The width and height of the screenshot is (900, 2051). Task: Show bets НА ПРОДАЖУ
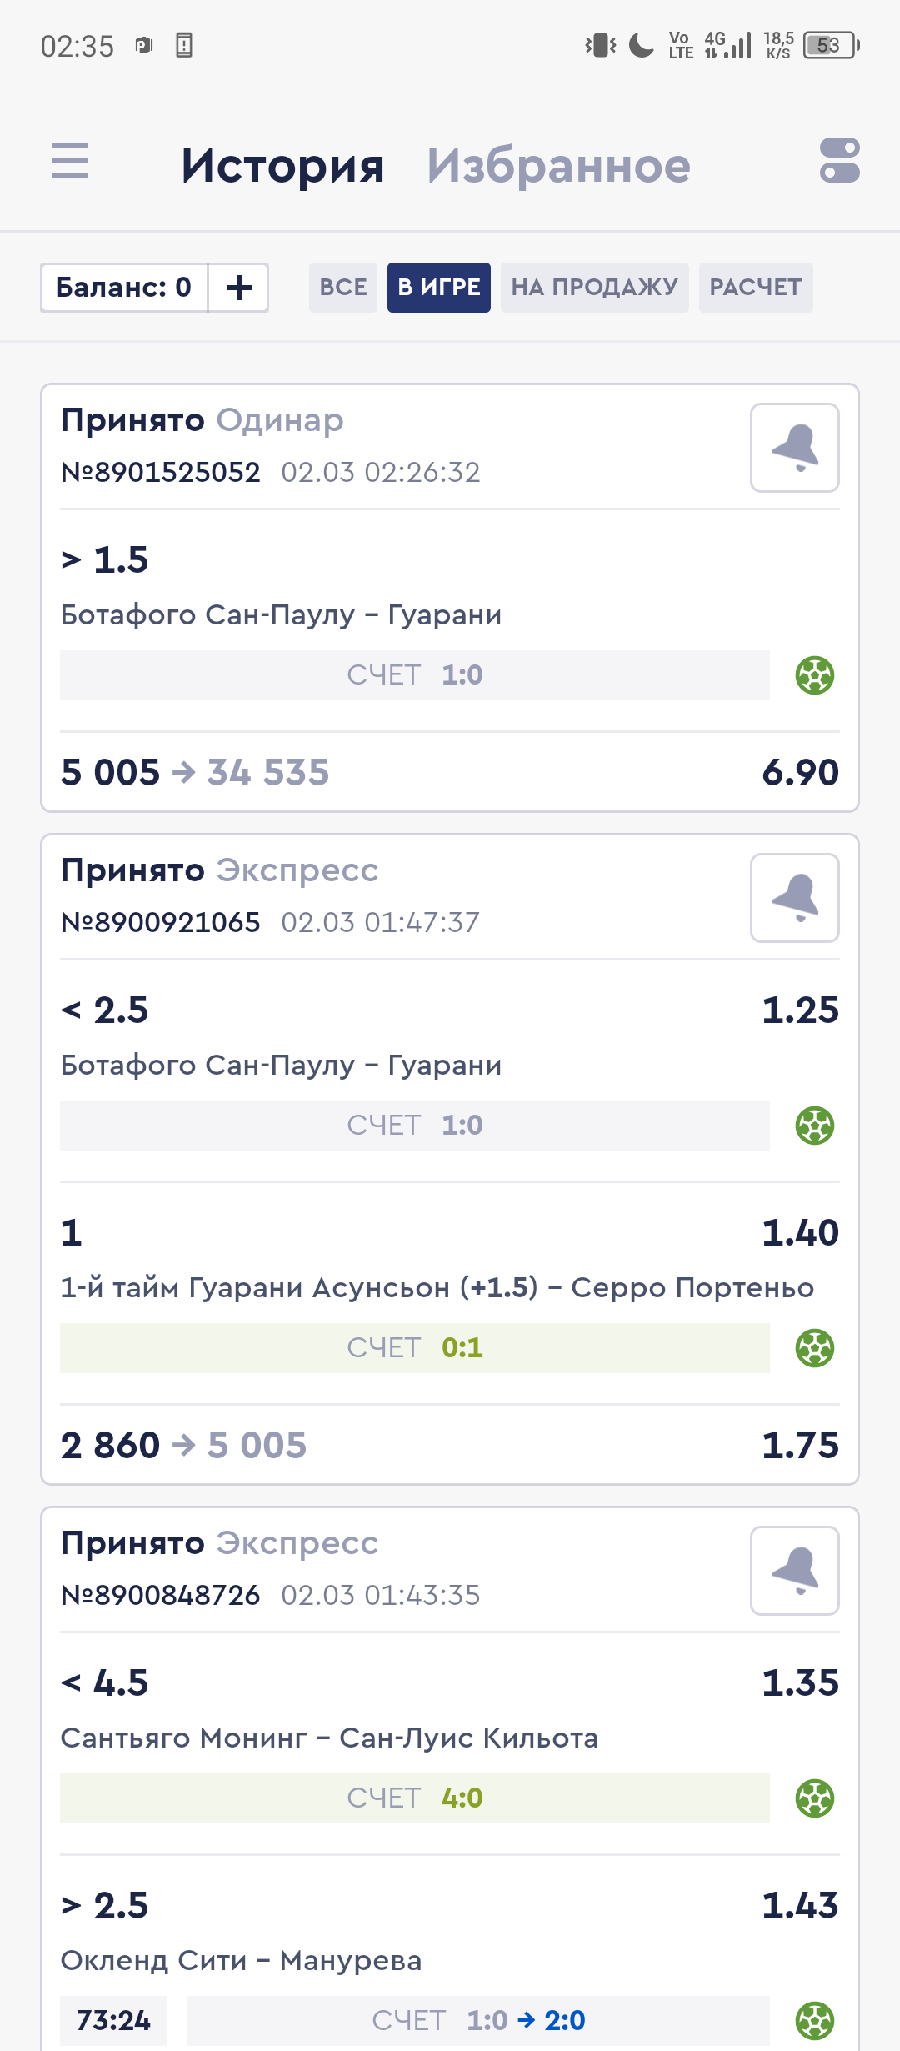pos(594,288)
